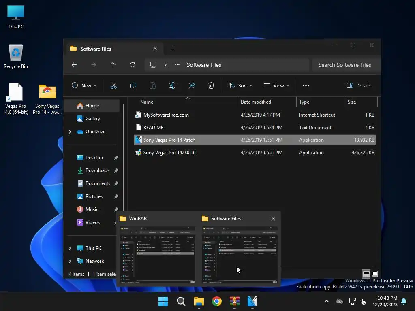Screen dimensions: 415x311
Task: Click the WinRAR taskbar icon
Action: (x=235, y=301)
